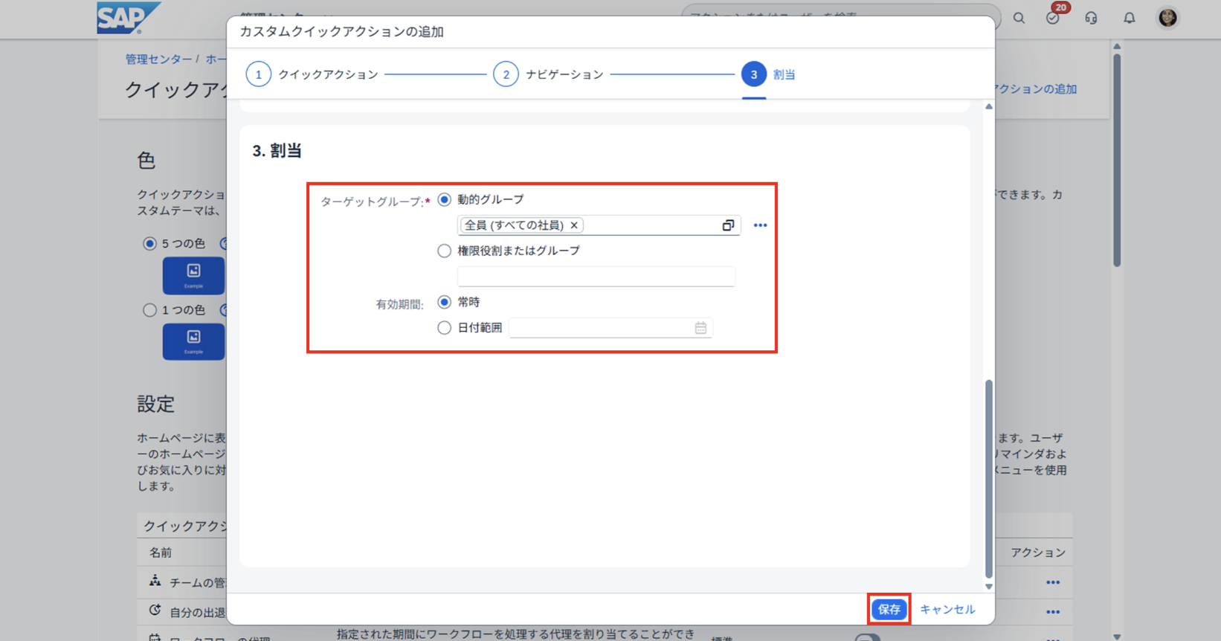The width and height of the screenshot is (1221, 641).
Task: Remove the 全員 (すべての社員) token
Action: click(574, 225)
